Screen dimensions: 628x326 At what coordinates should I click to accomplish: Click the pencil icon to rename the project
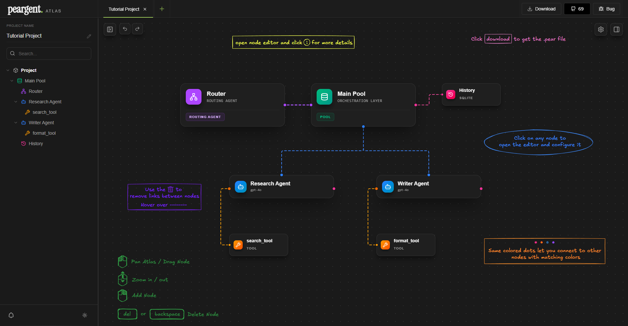point(89,36)
